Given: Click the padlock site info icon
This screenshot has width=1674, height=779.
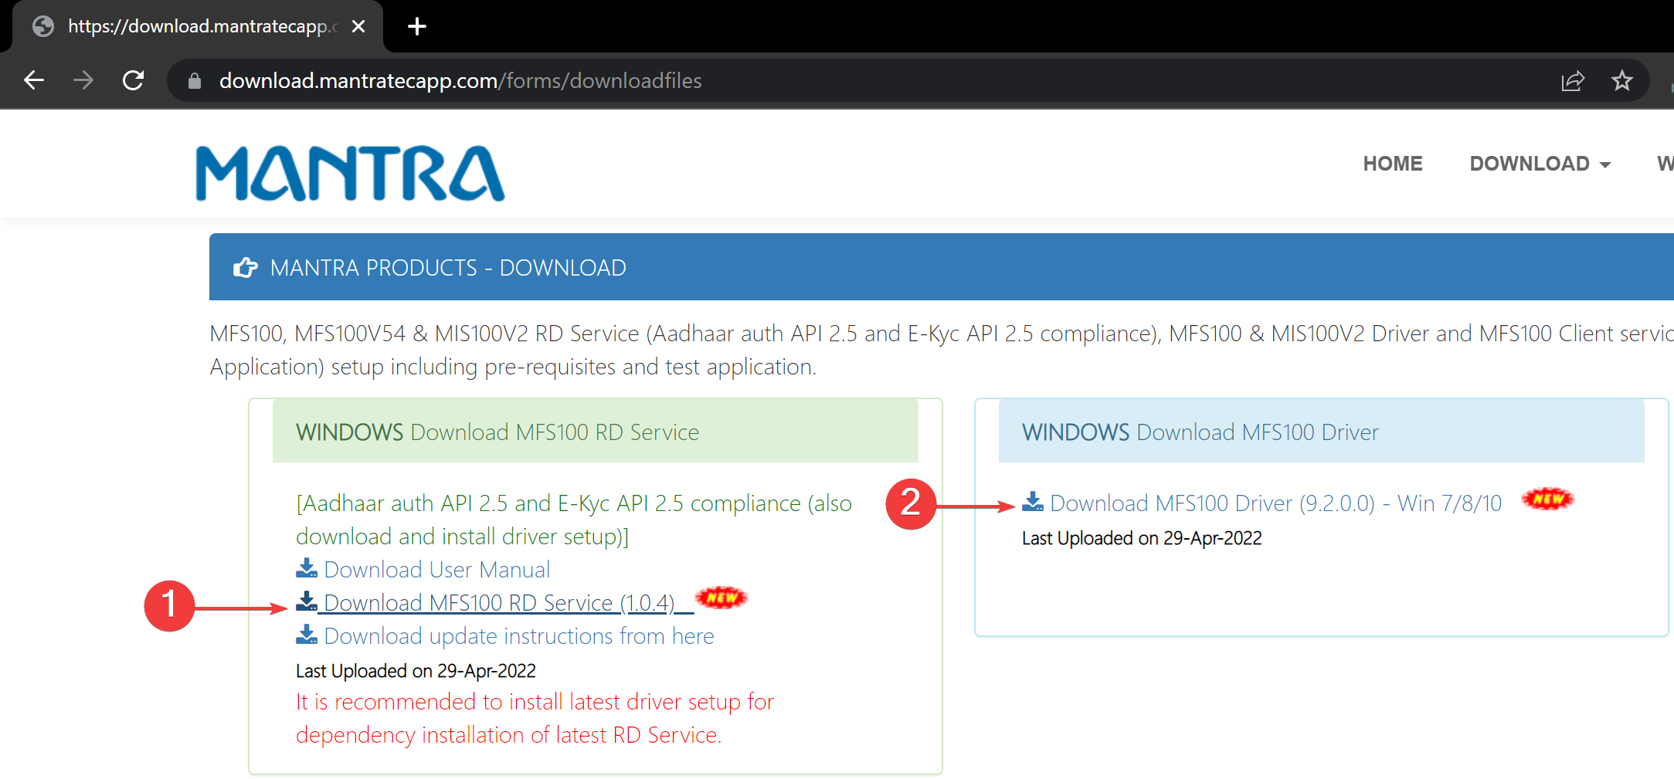Looking at the screenshot, I should (x=195, y=81).
